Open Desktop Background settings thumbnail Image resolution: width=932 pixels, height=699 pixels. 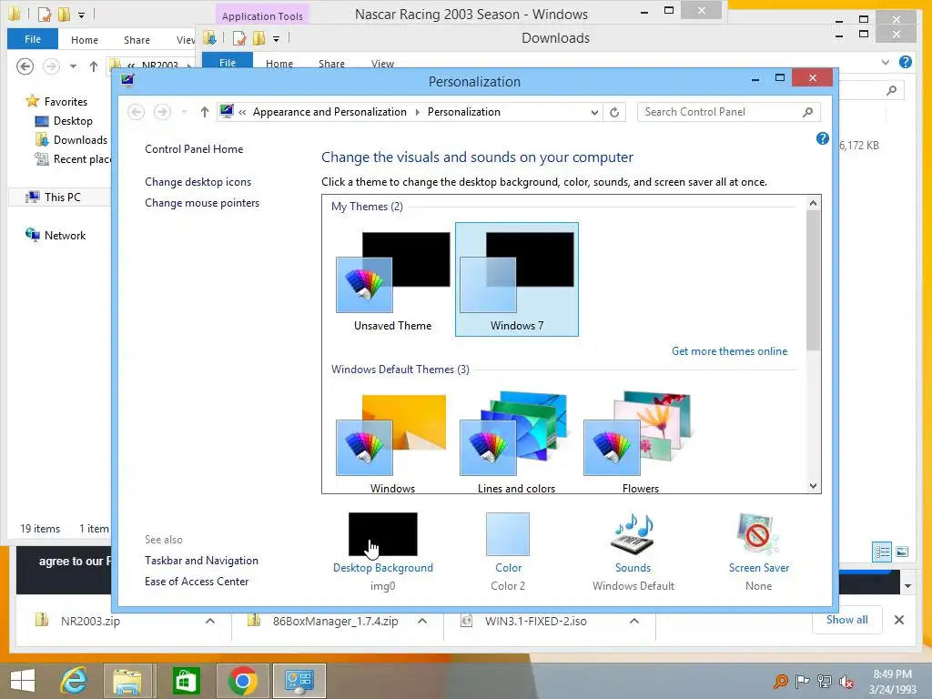coord(383,533)
